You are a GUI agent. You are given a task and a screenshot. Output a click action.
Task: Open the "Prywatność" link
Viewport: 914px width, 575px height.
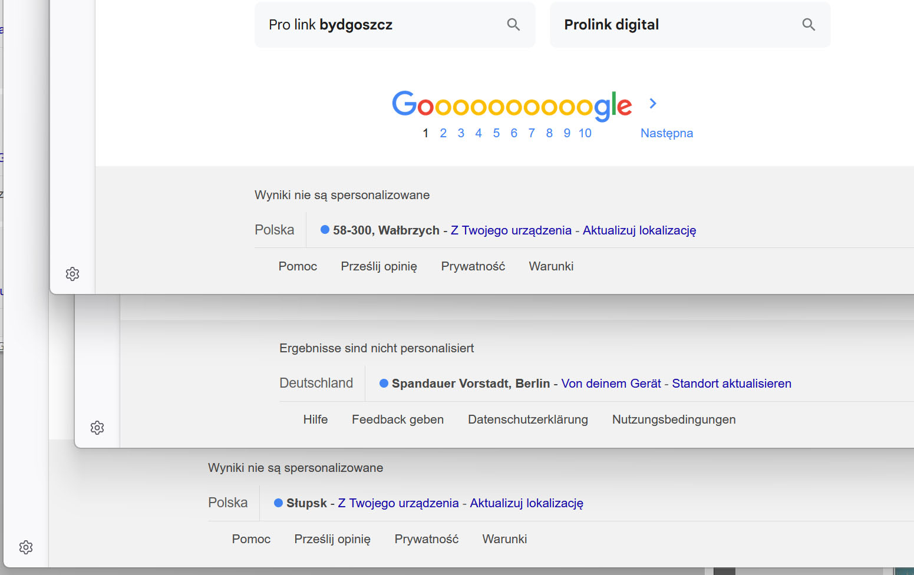point(473,266)
